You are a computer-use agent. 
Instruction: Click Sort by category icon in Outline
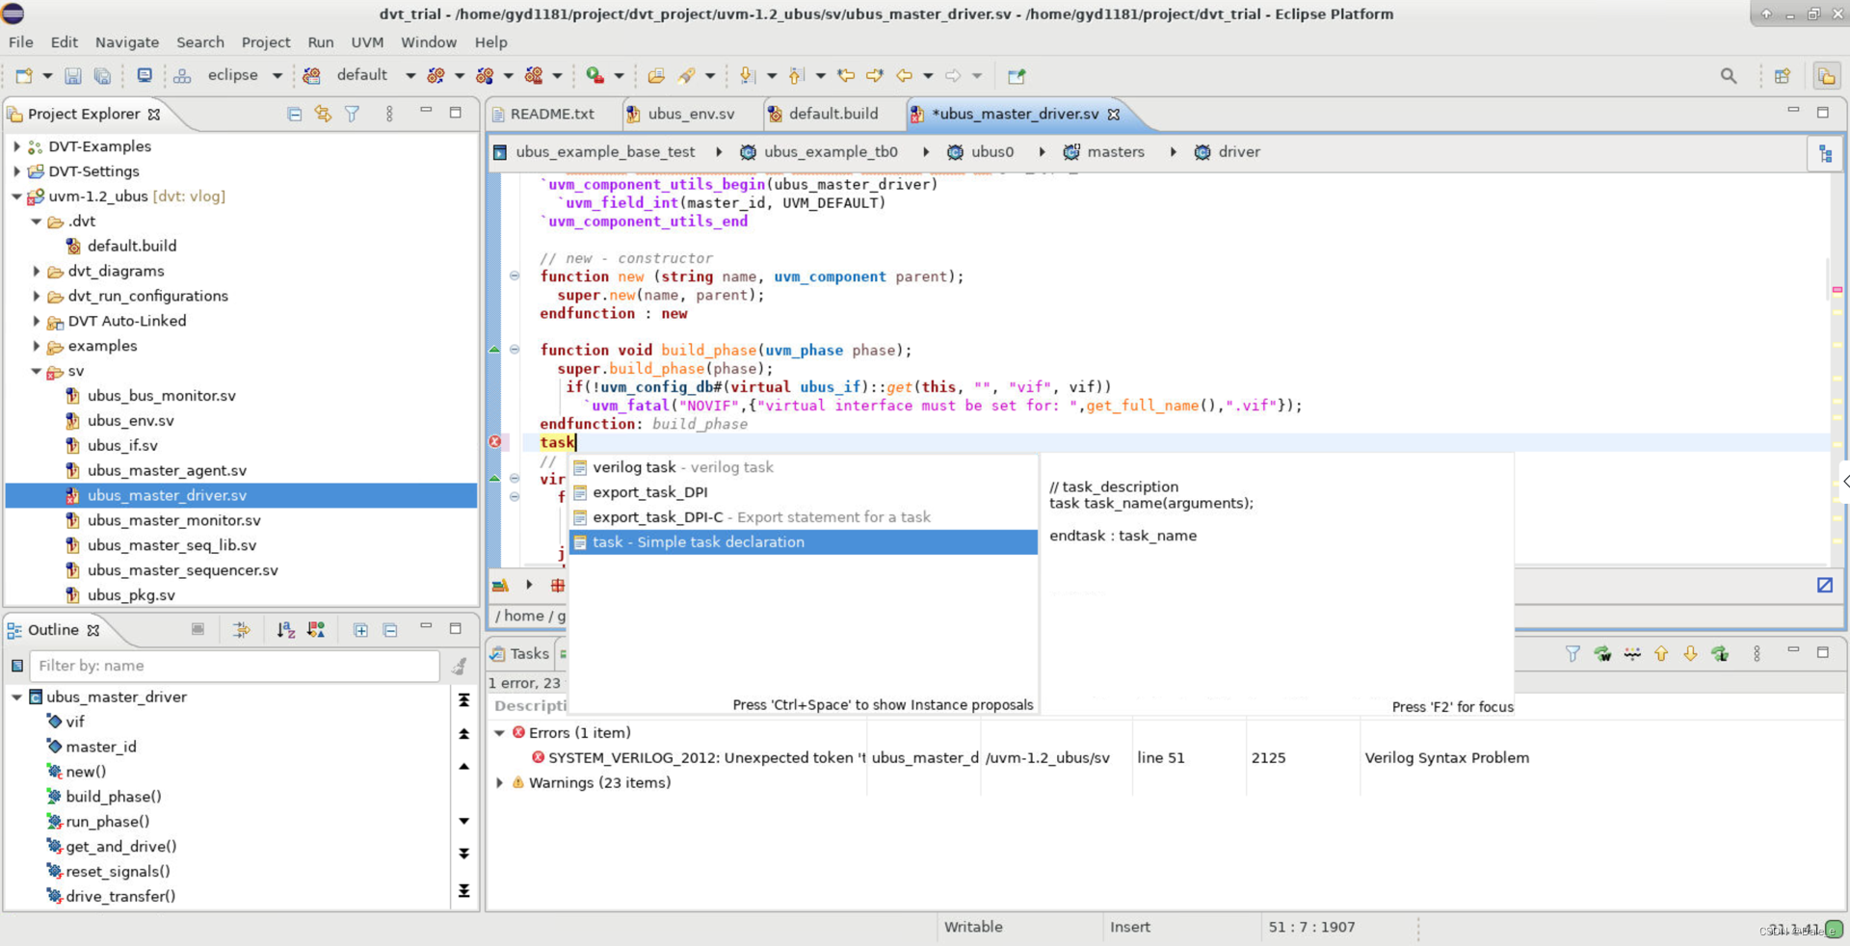coord(316,630)
